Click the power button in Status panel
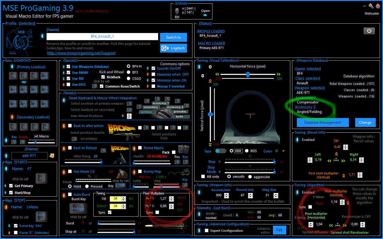 tap(369, 31)
